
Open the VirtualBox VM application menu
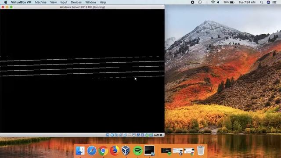pos(21,2)
